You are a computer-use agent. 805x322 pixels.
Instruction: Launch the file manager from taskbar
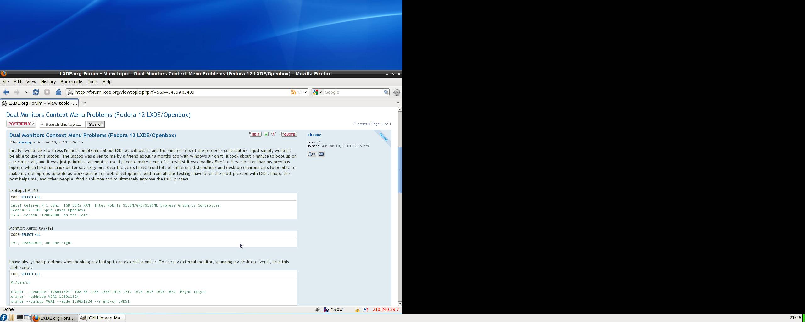[12, 318]
